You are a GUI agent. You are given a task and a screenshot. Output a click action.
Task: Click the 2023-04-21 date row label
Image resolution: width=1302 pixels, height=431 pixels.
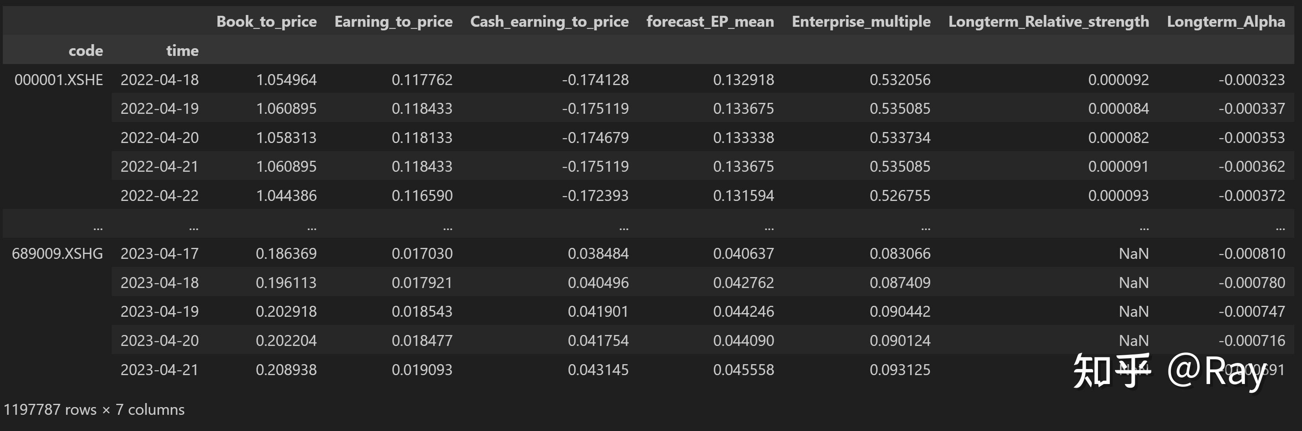click(x=159, y=370)
